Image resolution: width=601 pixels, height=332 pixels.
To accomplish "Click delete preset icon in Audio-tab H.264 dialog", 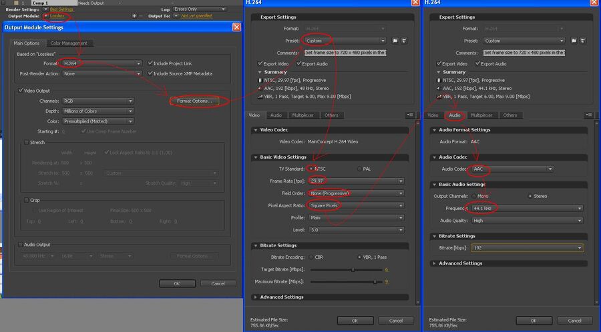I will coord(582,41).
